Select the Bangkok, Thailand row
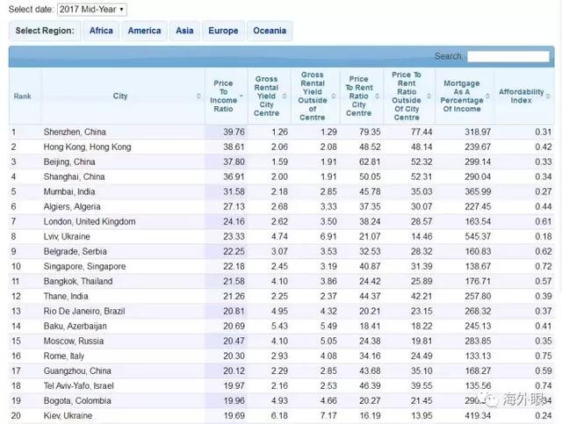 pyautogui.click(x=281, y=282)
